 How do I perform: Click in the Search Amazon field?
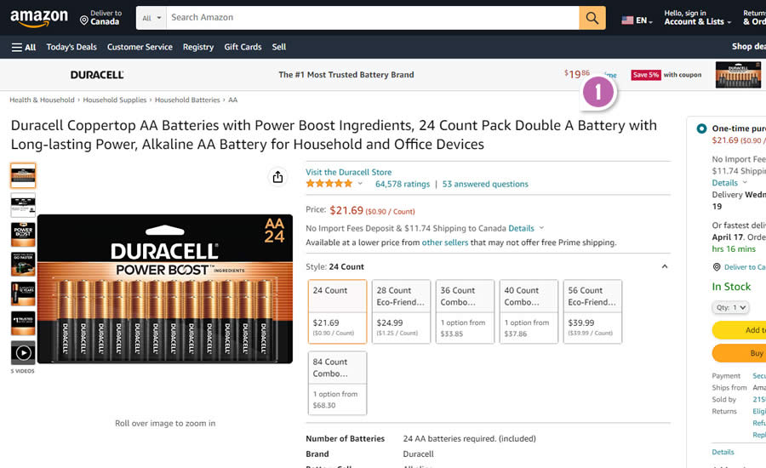(373, 18)
